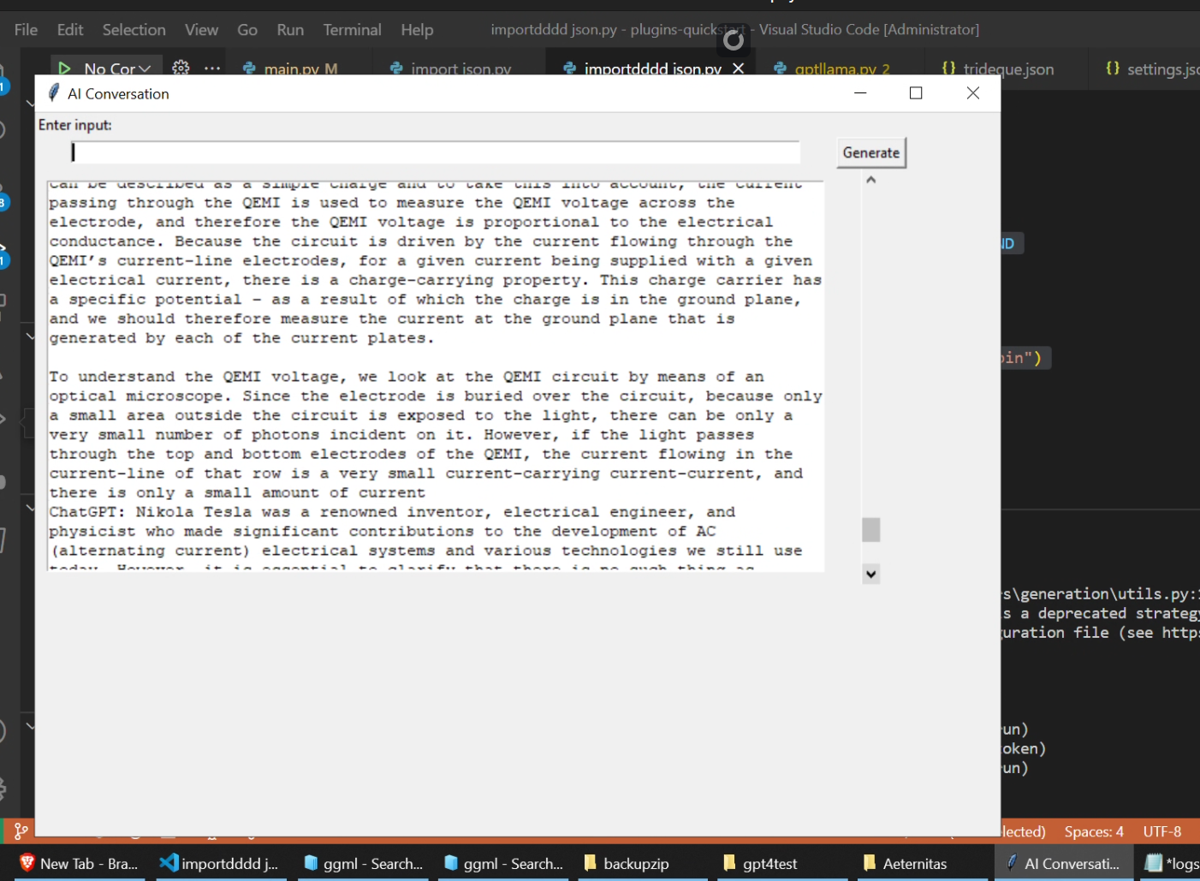Click the down arrow on the conversation scrollbar
The image size is (1200, 881).
click(870, 574)
